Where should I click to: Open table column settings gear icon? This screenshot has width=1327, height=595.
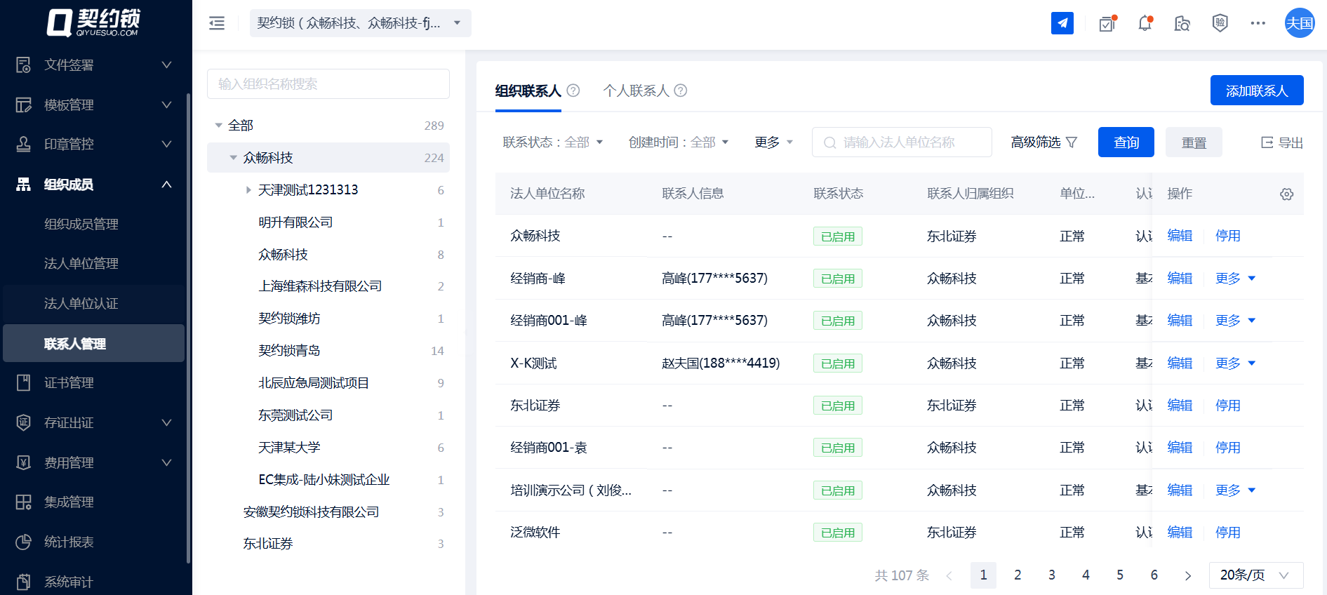1286,194
